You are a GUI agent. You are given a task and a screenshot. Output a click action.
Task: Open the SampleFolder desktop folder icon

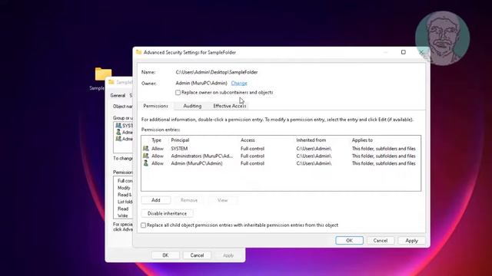coord(103,74)
